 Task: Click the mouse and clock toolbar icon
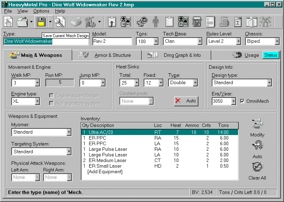tap(142, 22)
